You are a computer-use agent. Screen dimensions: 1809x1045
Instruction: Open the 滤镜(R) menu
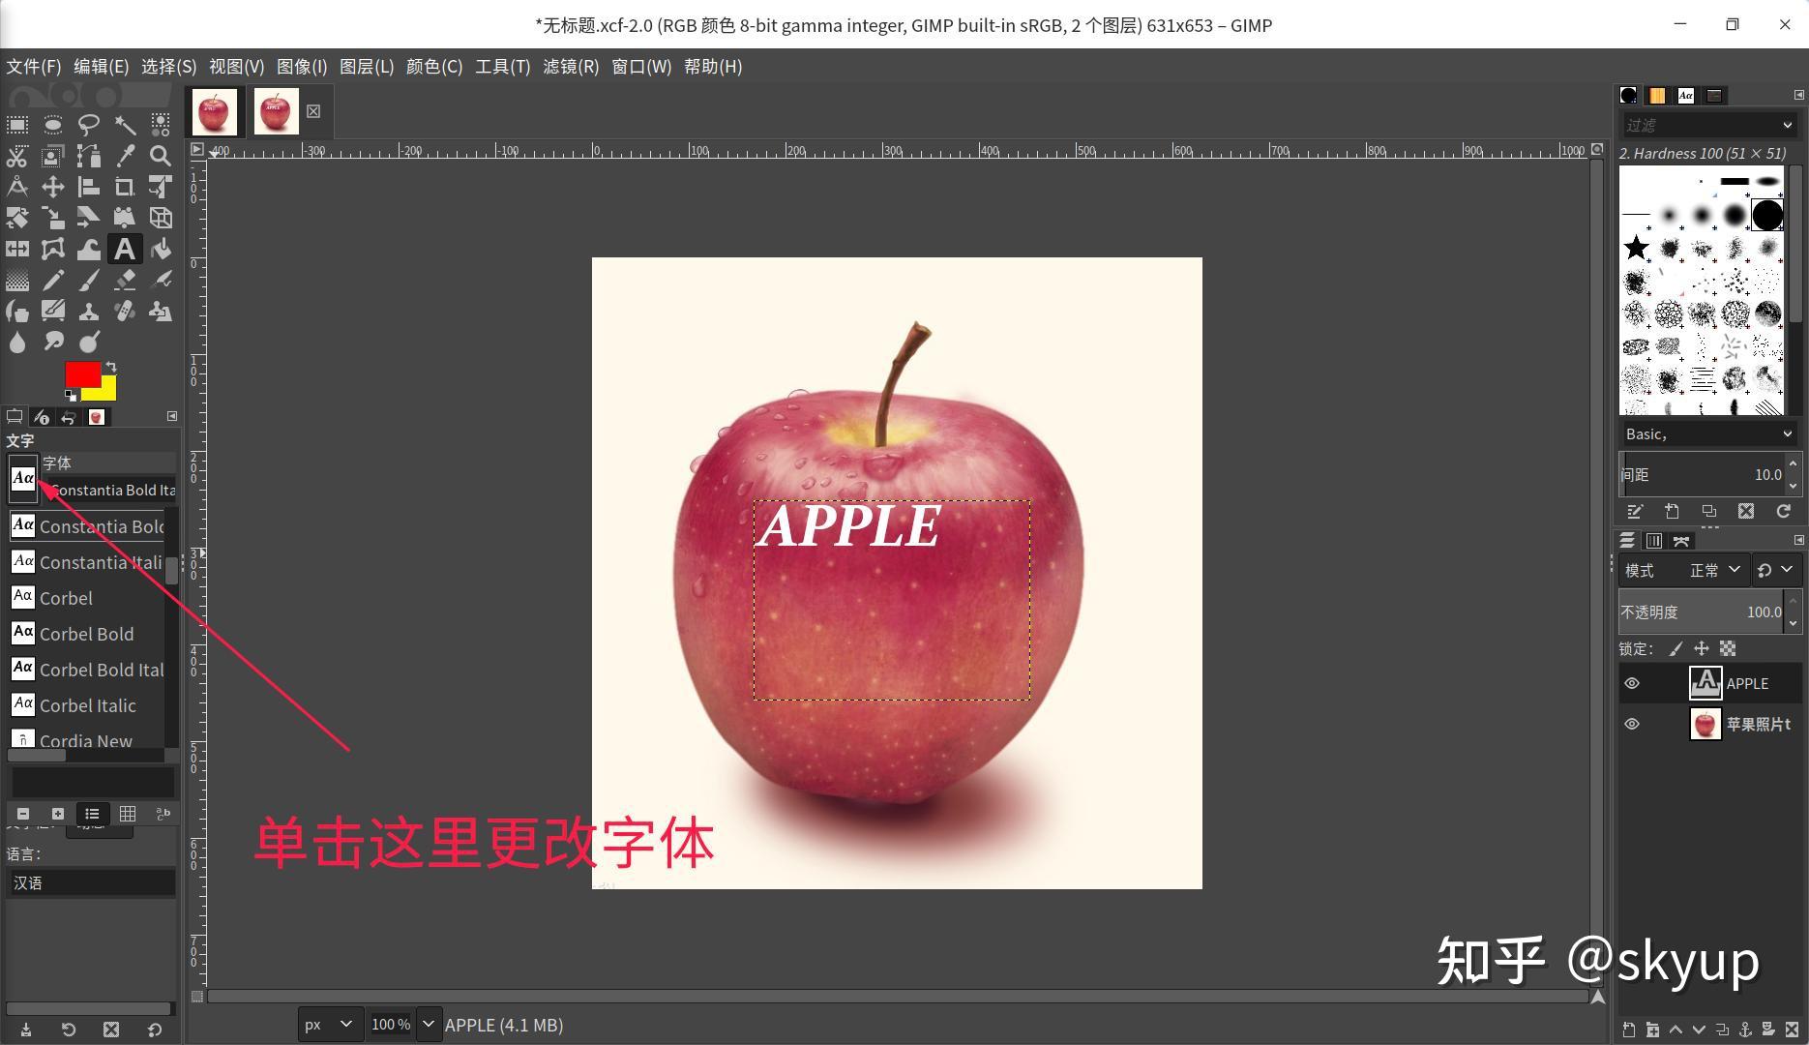point(572,66)
